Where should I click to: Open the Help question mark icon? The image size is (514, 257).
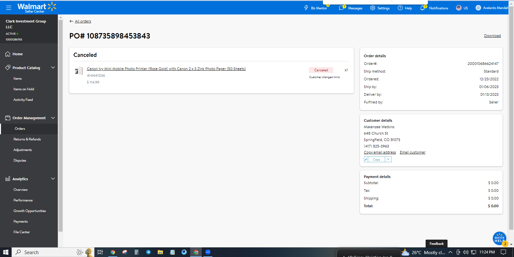[400, 8]
